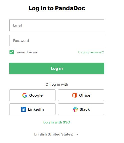The height and width of the screenshot is (143, 124).
Task: Click the colorful Slack logo icon
Action: pos(75,109)
